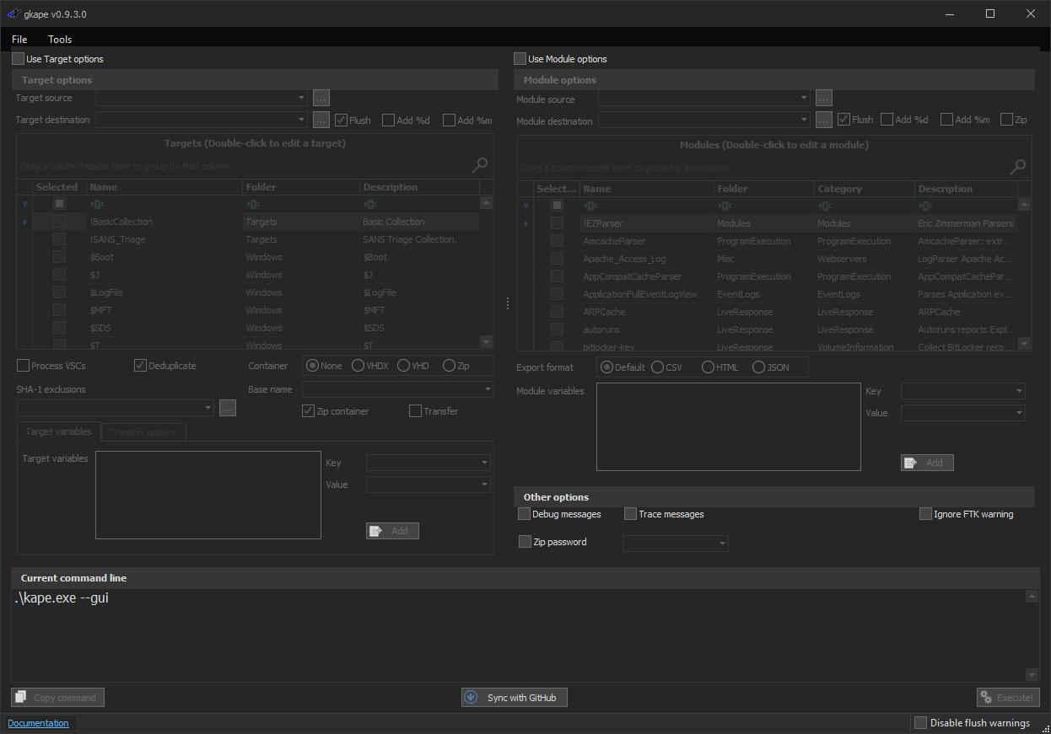Click the Copy command clipboard icon
This screenshot has width=1051, height=734.
(21, 698)
